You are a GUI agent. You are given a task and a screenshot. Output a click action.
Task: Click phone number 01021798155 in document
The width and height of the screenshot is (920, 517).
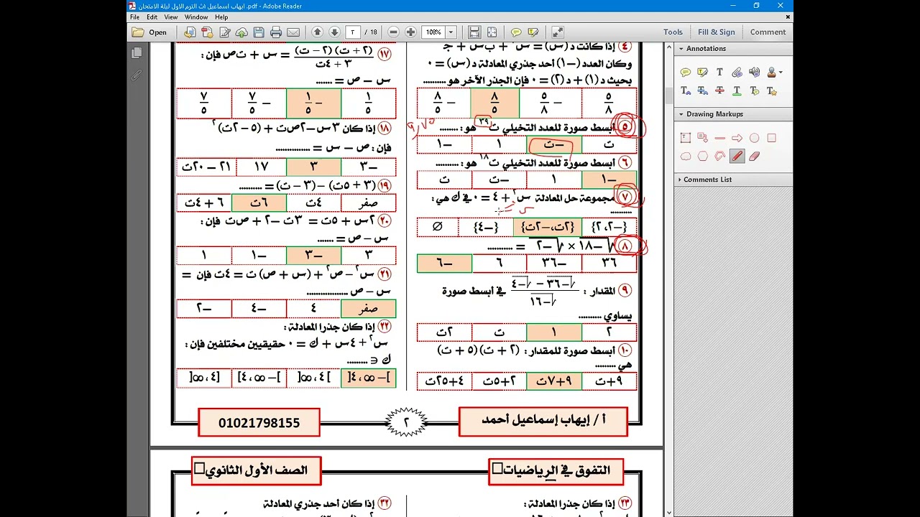[259, 423]
